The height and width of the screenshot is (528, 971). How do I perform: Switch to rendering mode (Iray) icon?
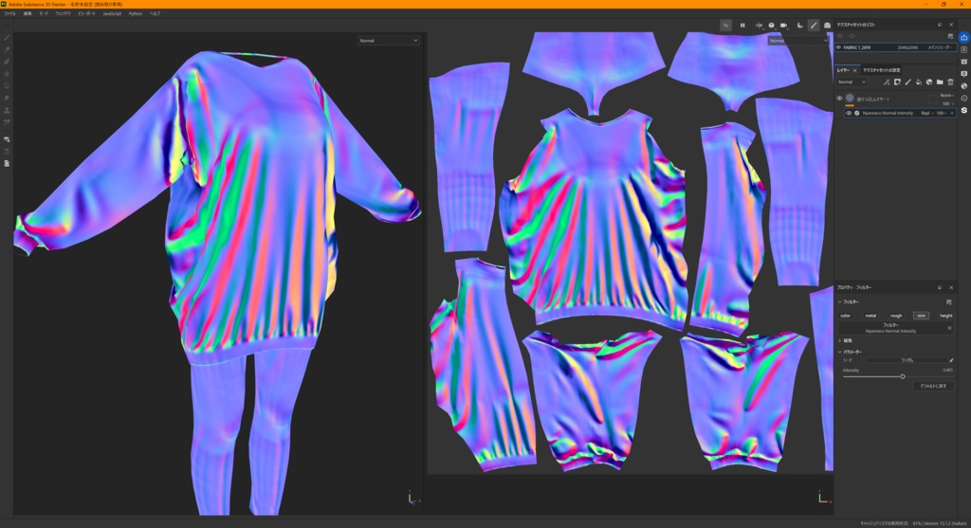799,26
